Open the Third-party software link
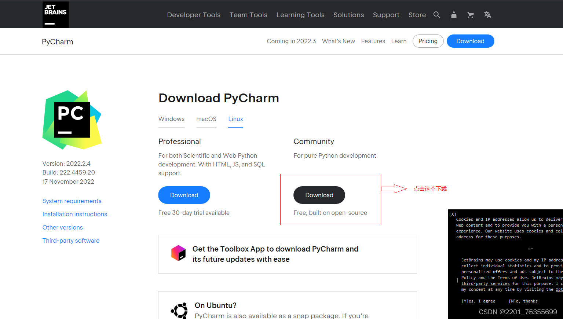Image resolution: width=563 pixels, height=319 pixels. coord(71,241)
